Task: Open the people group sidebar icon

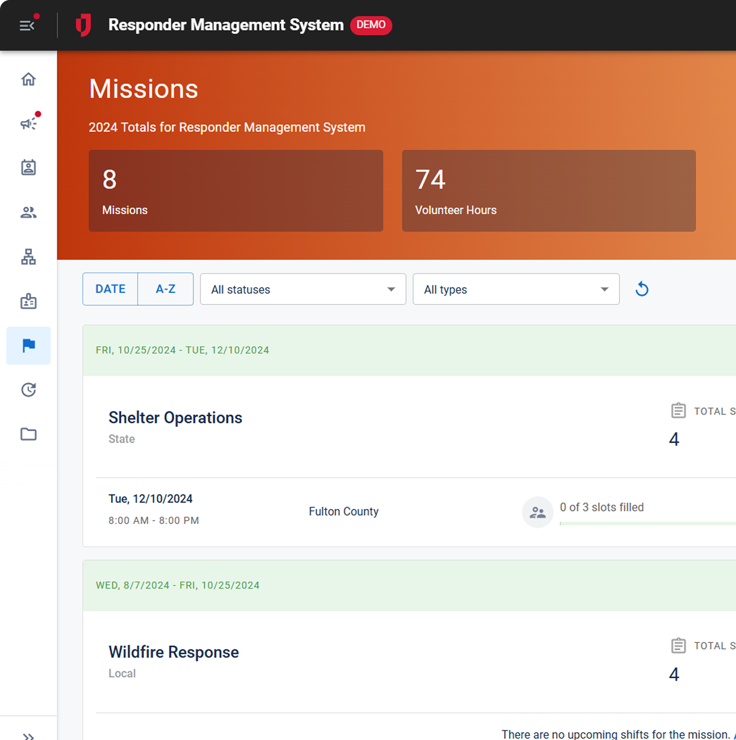Action: pyautogui.click(x=28, y=212)
